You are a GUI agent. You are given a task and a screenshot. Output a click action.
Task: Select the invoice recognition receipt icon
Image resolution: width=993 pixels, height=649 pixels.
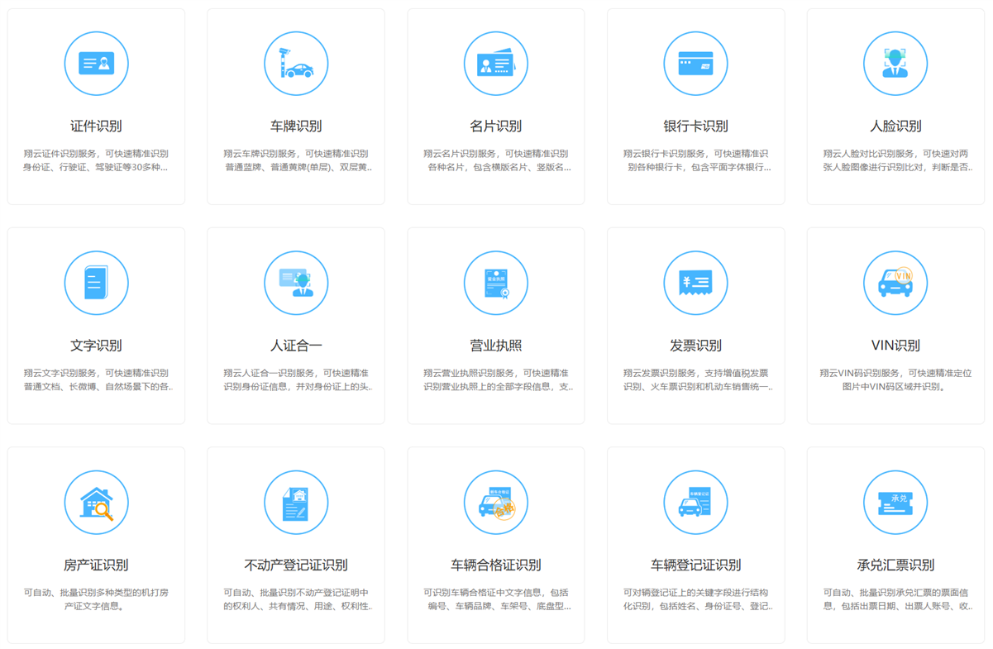695,283
